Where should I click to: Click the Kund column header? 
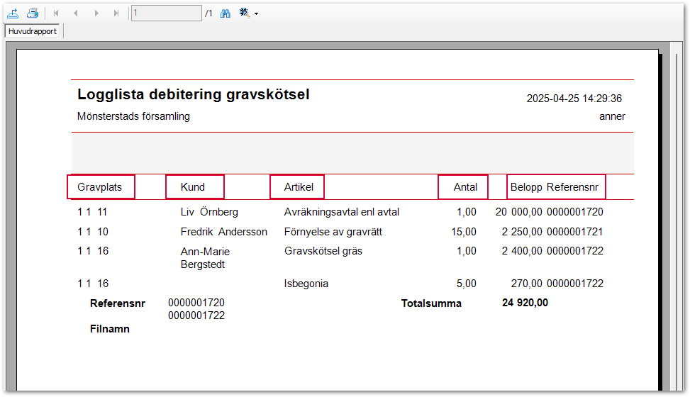193,187
